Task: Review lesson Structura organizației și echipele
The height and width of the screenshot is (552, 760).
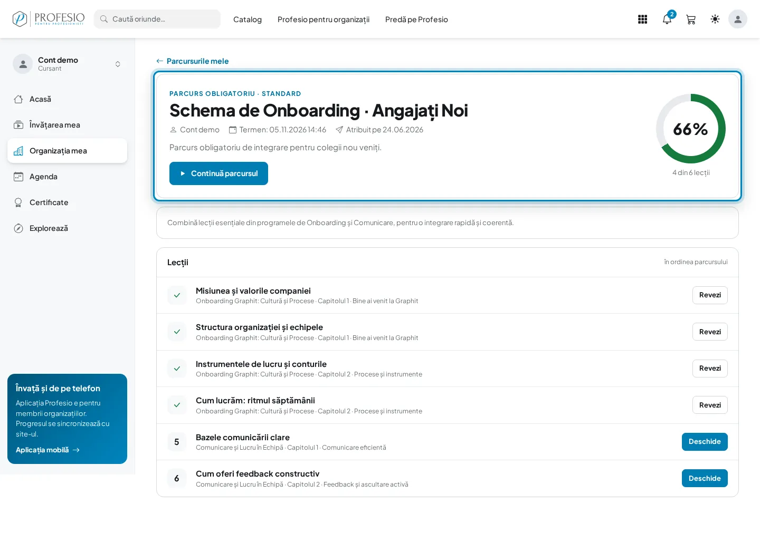Action: [710, 332]
